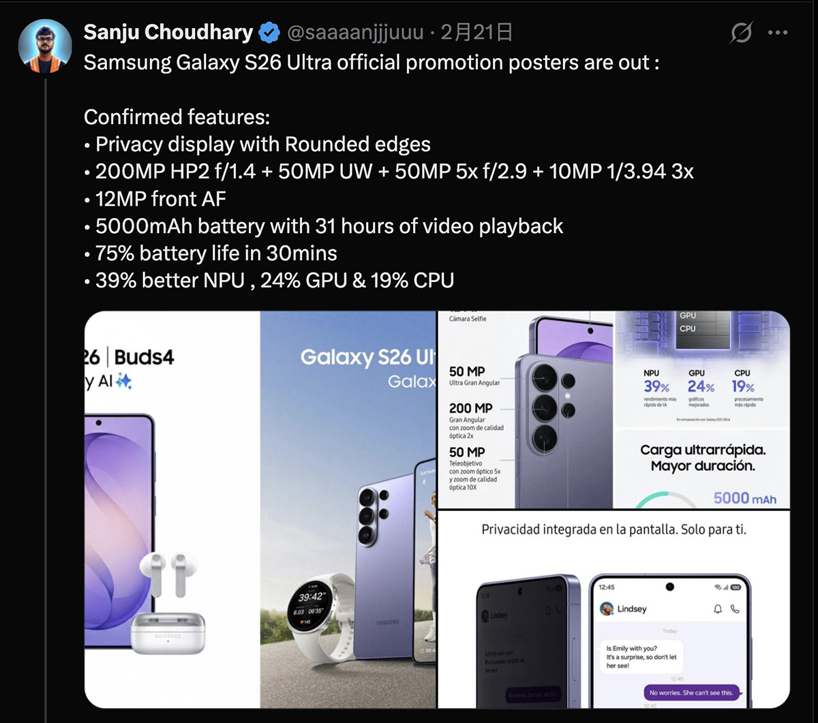Image resolution: width=818 pixels, height=723 pixels.
Task: Click the phone call icon beside Lindsey
Action: 735,609
